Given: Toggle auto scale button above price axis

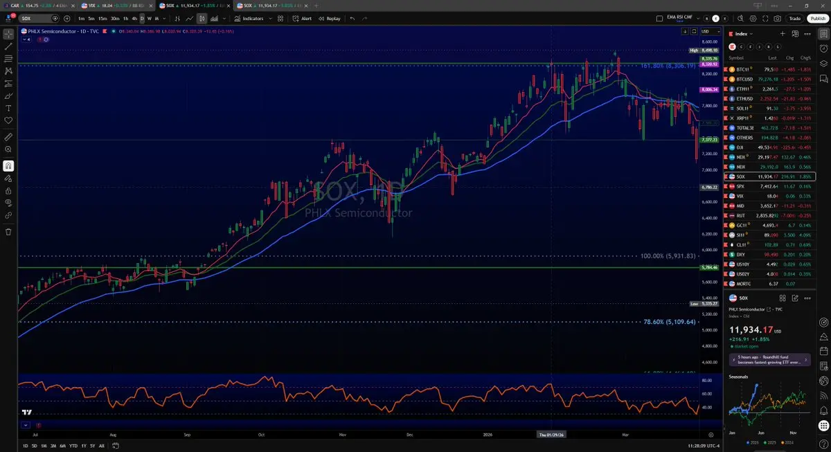Looking at the screenshot, I should coord(694,31).
